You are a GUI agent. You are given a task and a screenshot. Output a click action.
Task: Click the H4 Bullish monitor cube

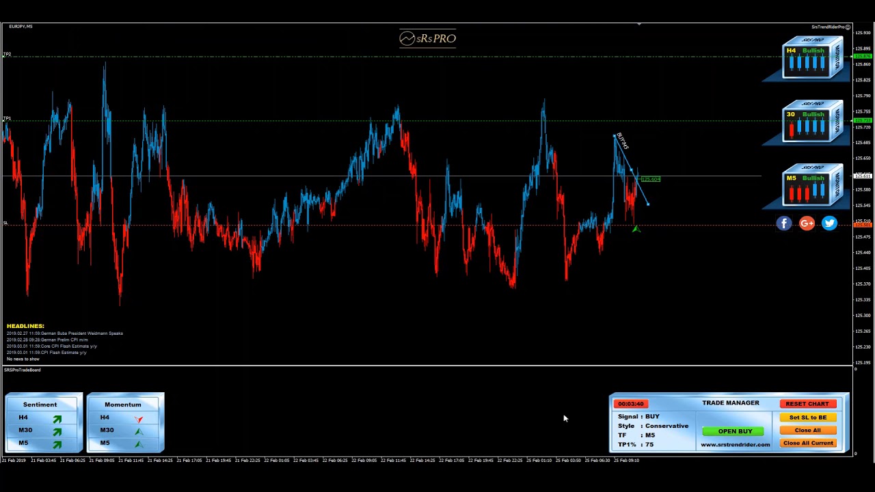[812, 58]
